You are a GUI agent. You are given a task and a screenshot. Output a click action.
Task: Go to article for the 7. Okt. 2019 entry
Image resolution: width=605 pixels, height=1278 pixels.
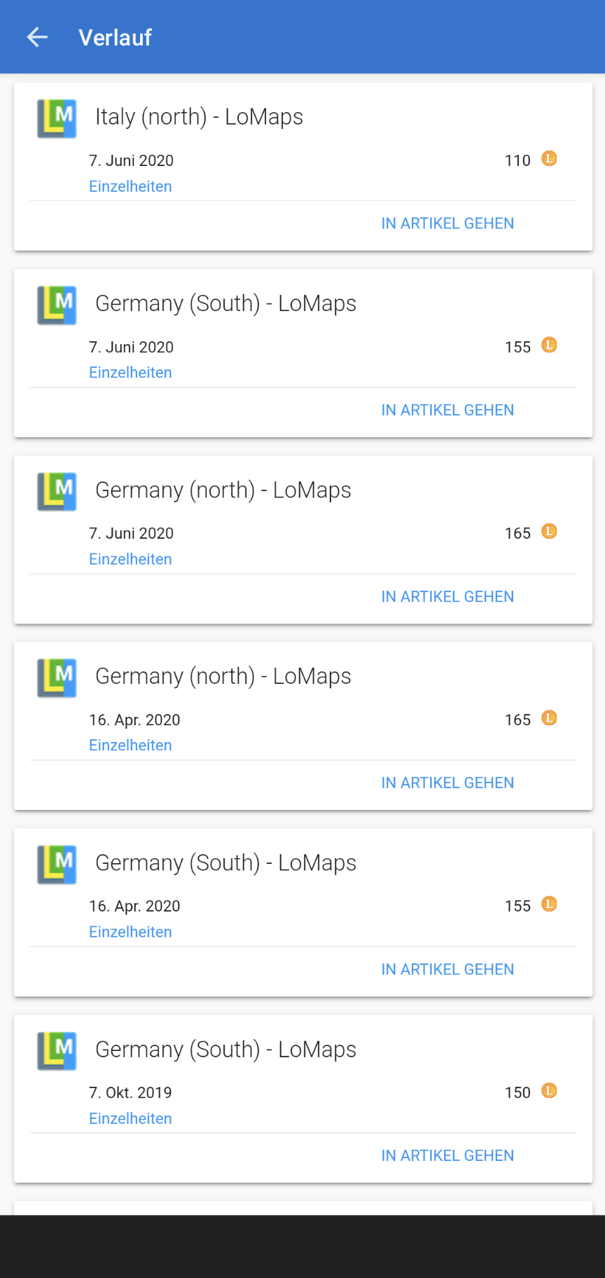click(x=447, y=1155)
